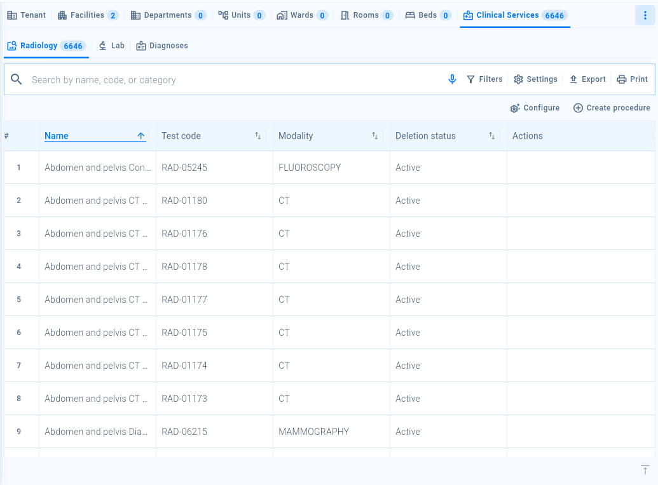The height and width of the screenshot is (485, 658).
Task: Click test code RAD-01176
Action: click(x=184, y=234)
